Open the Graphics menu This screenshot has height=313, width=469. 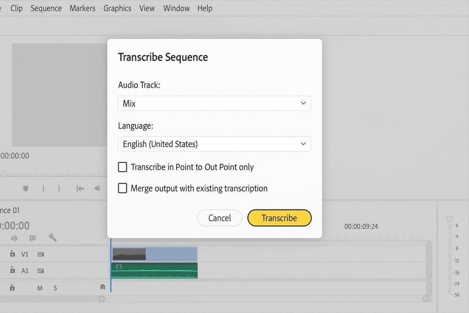click(x=117, y=8)
